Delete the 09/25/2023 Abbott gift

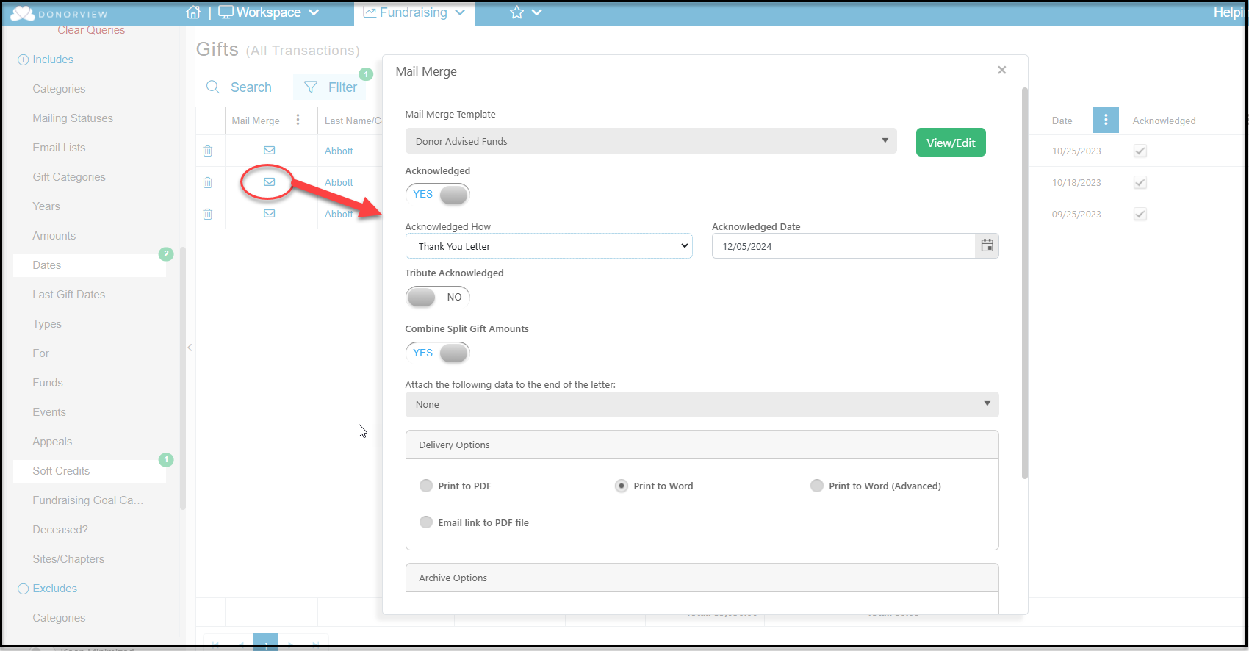point(208,214)
